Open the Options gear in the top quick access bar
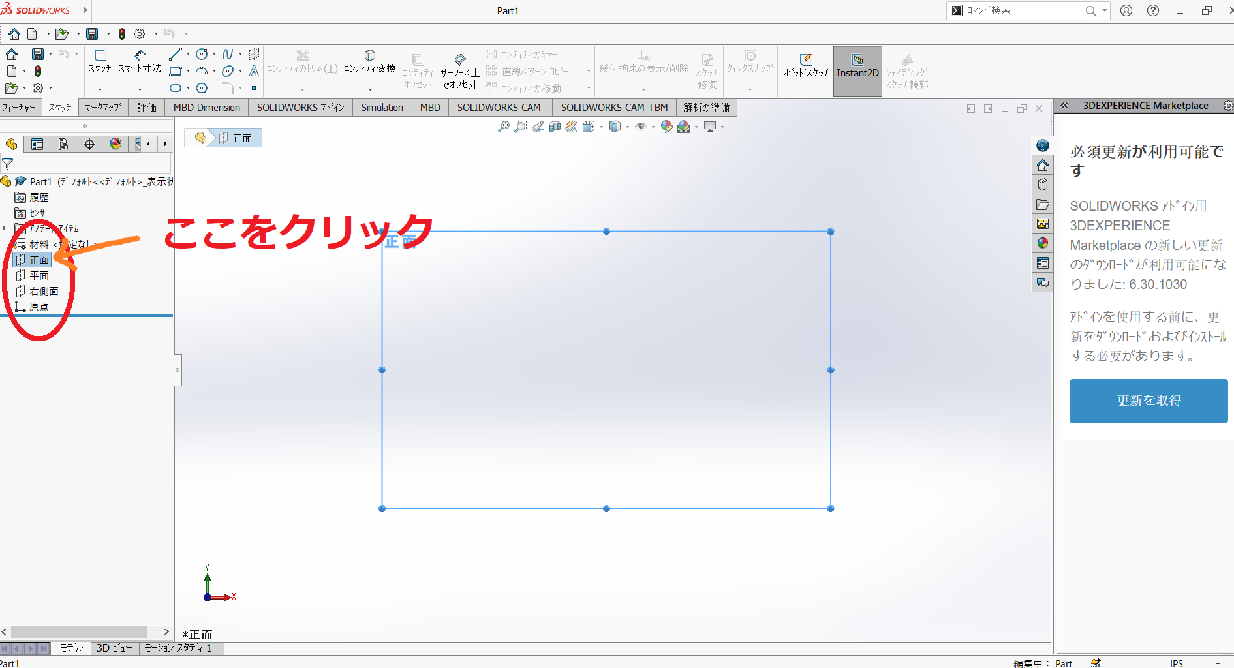This screenshot has height=668, width=1234. tap(140, 34)
